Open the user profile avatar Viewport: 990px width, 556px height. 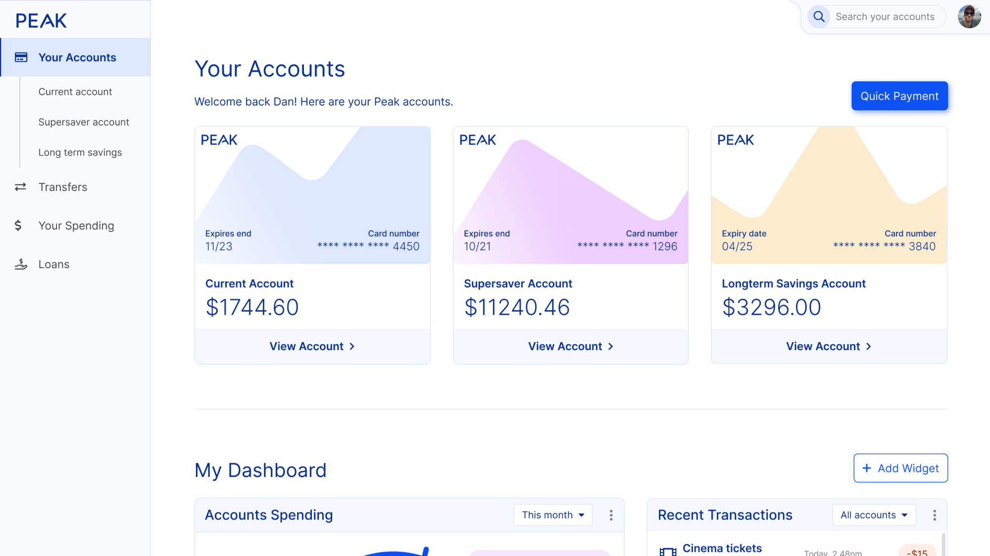(x=969, y=17)
